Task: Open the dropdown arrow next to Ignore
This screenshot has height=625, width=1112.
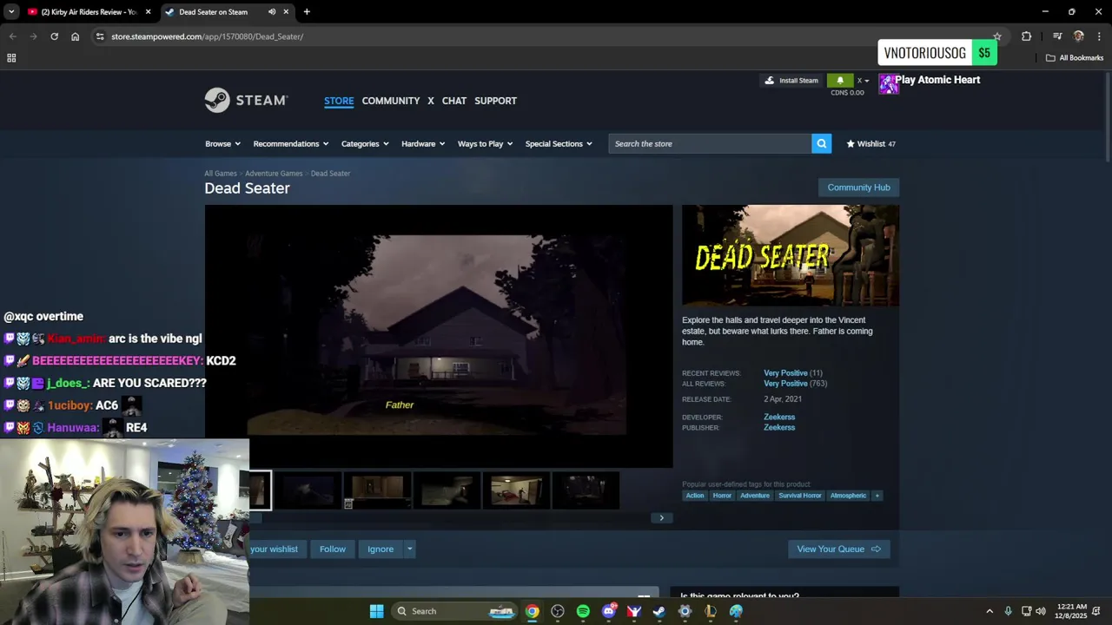Action: coord(409,549)
